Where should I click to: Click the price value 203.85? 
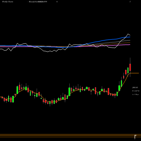[x=135, y=88]
